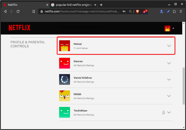
Task: Expand the Vamsi Krishna profile chevron
Action: pyautogui.click(x=169, y=79)
